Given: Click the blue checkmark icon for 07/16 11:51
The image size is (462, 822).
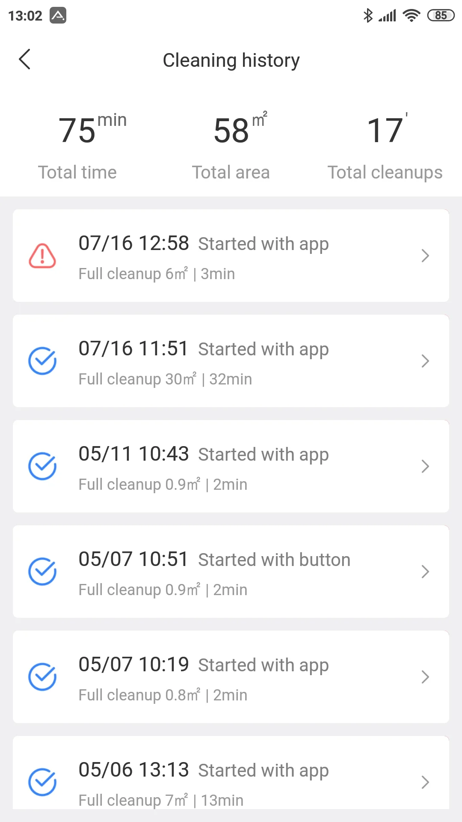Looking at the screenshot, I should point(42,361).
